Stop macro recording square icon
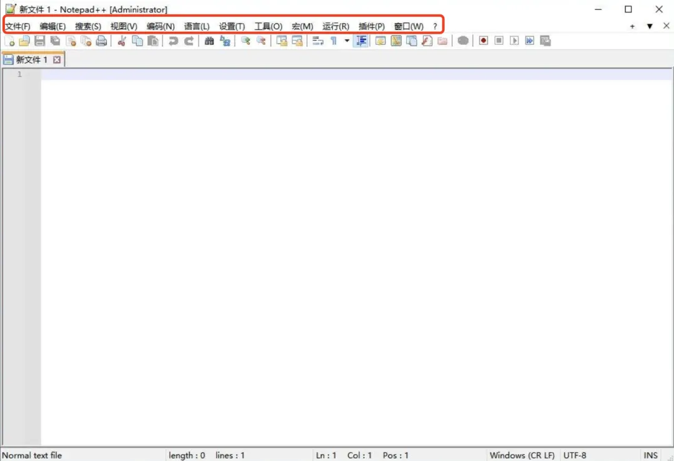The image size is (674, 461). pos(499,41)
